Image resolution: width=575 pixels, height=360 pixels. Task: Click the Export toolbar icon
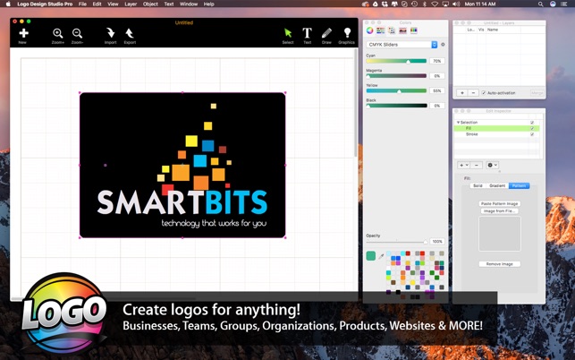pos(130,33)
